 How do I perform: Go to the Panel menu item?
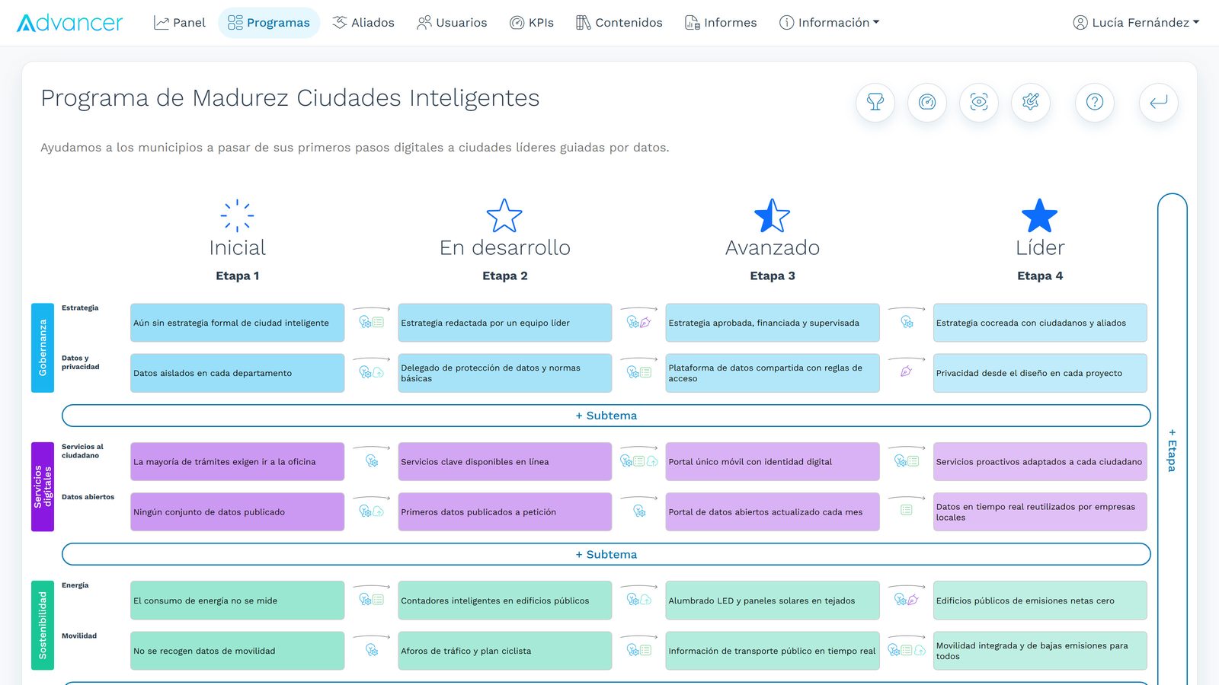180,23
